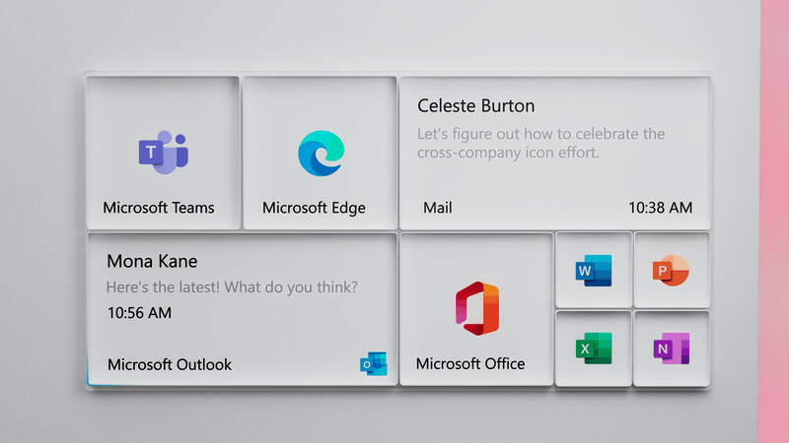The width and height of the screenshot is (789, 443).
Task: Open the Microsoft Teams icon
Action: (163, 152)
